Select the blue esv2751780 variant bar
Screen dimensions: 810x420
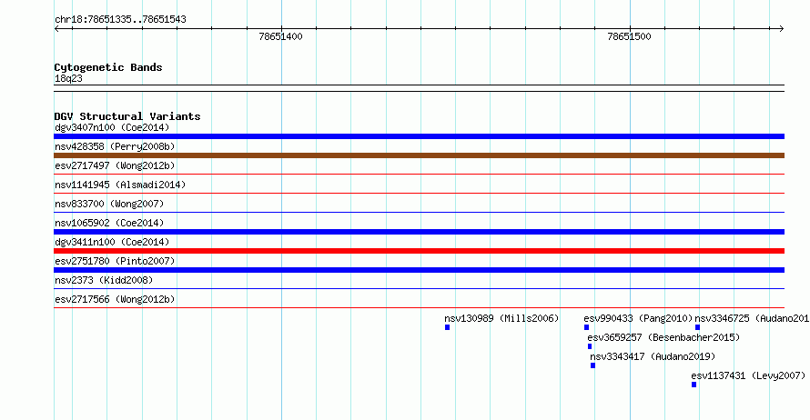pyautogui.click(x=419, y=270)
